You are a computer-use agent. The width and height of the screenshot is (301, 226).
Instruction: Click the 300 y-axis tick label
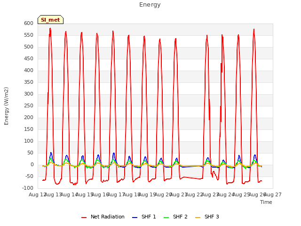29,94
